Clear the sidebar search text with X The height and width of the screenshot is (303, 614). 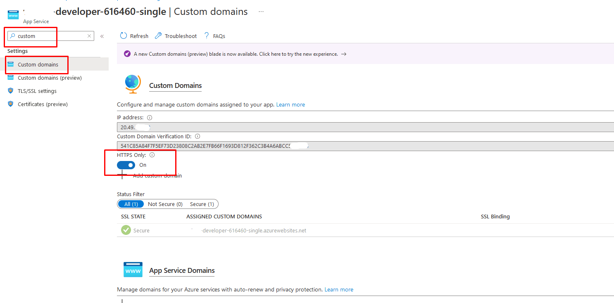pos(89,36)
